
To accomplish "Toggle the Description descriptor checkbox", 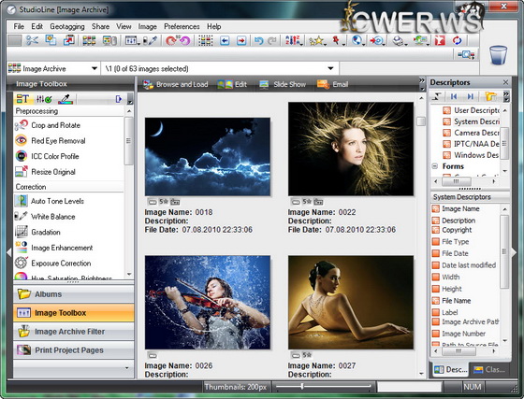I will coord(435,221).
